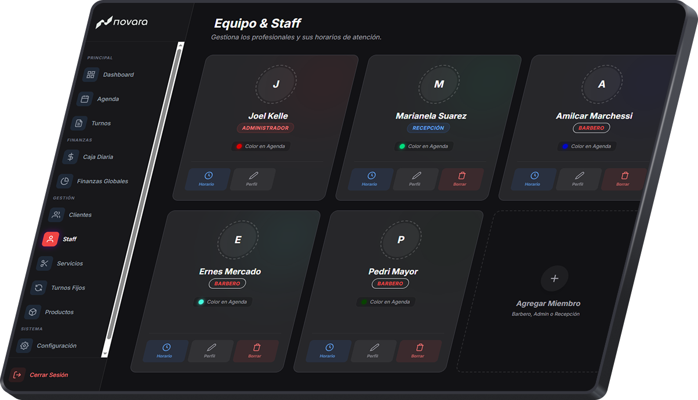Open Configuración gear icon

tap(24, 346)
